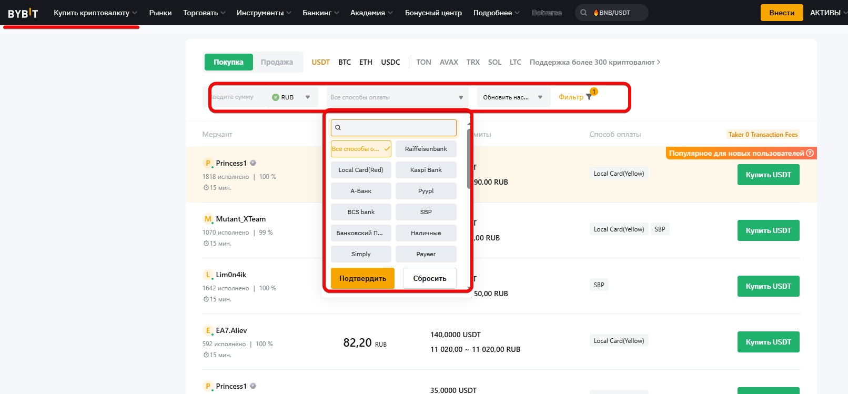The width and height of the screenshot is (848, 394).
Task: Click the filter funnel icon
Action: tap(589, 97)
